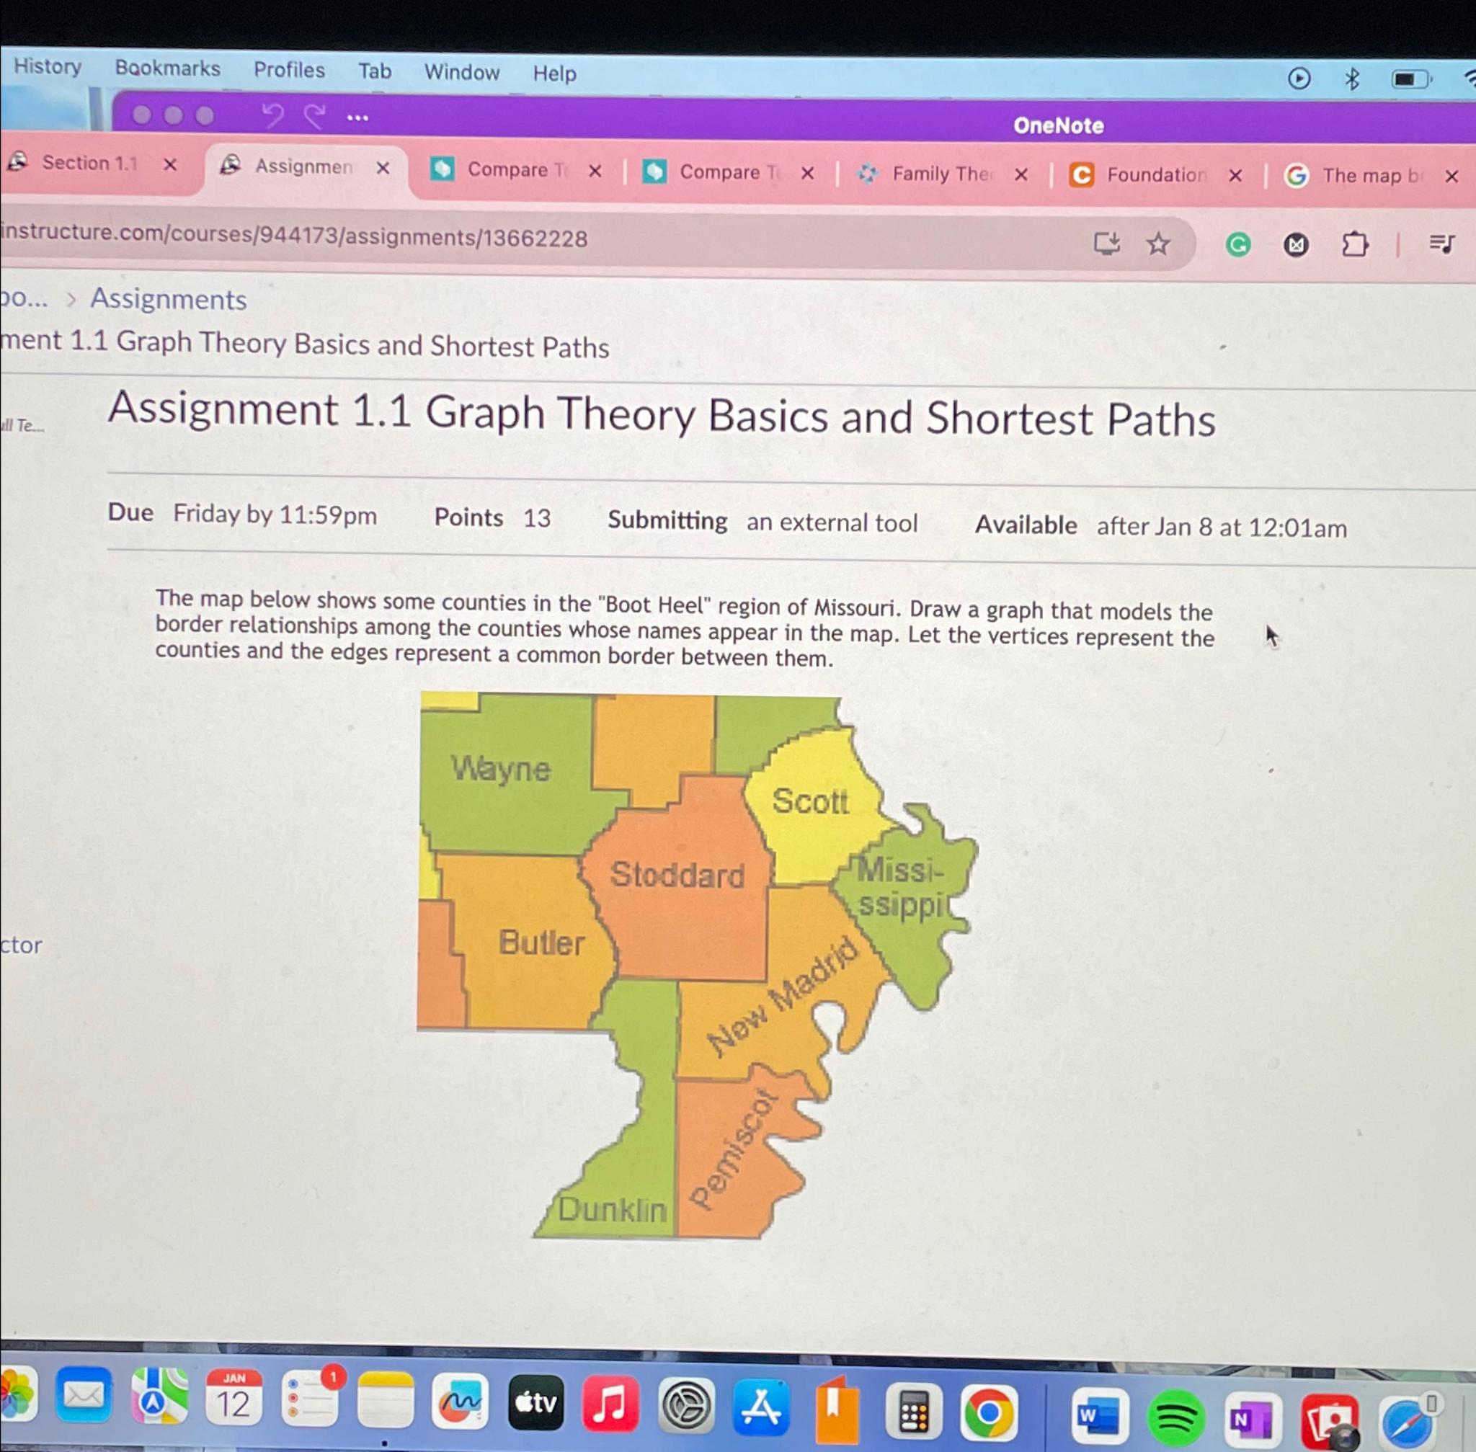1476x1452 pixels.
Task: Click the OneNote redo arrow
Action: coord(314,117)
